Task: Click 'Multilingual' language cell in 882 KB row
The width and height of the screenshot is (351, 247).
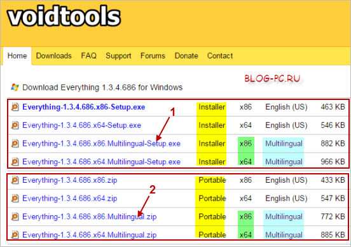Action: [284, 143]
